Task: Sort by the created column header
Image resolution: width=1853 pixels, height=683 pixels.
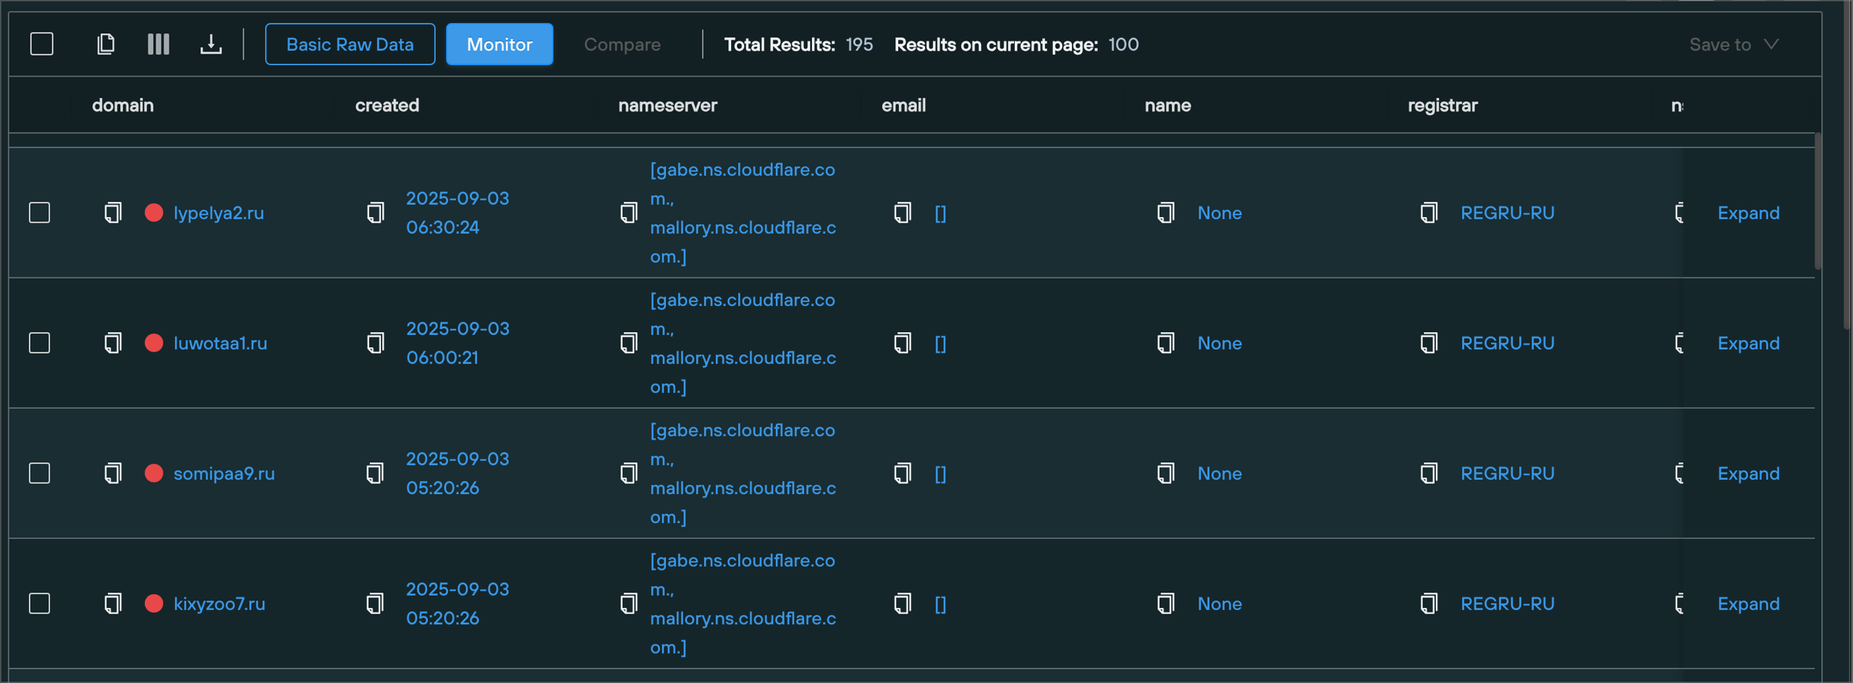Action: coord(387,105)
